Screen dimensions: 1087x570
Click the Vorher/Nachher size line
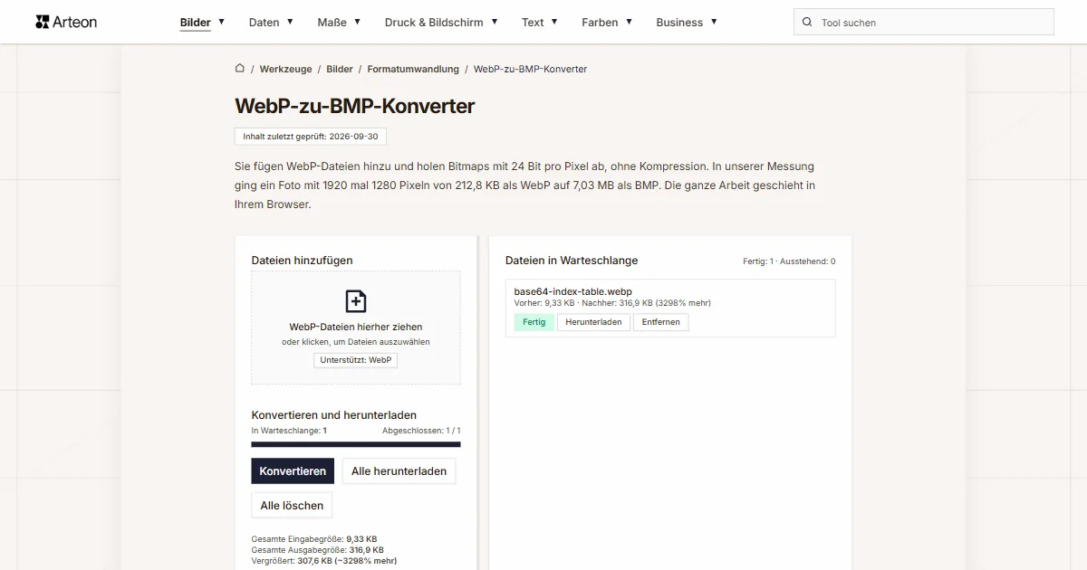tap(612, 303)
